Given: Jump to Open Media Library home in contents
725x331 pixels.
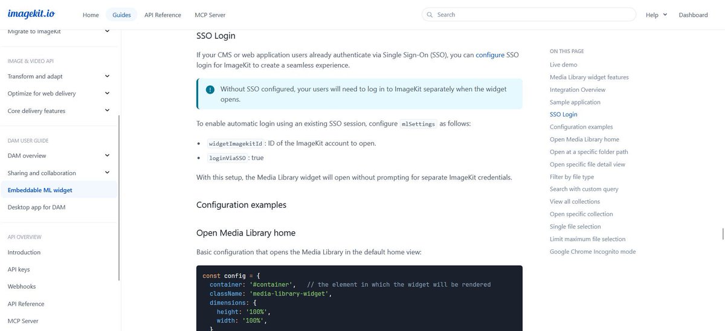Looking at the screenshot, I should point(584,140).
